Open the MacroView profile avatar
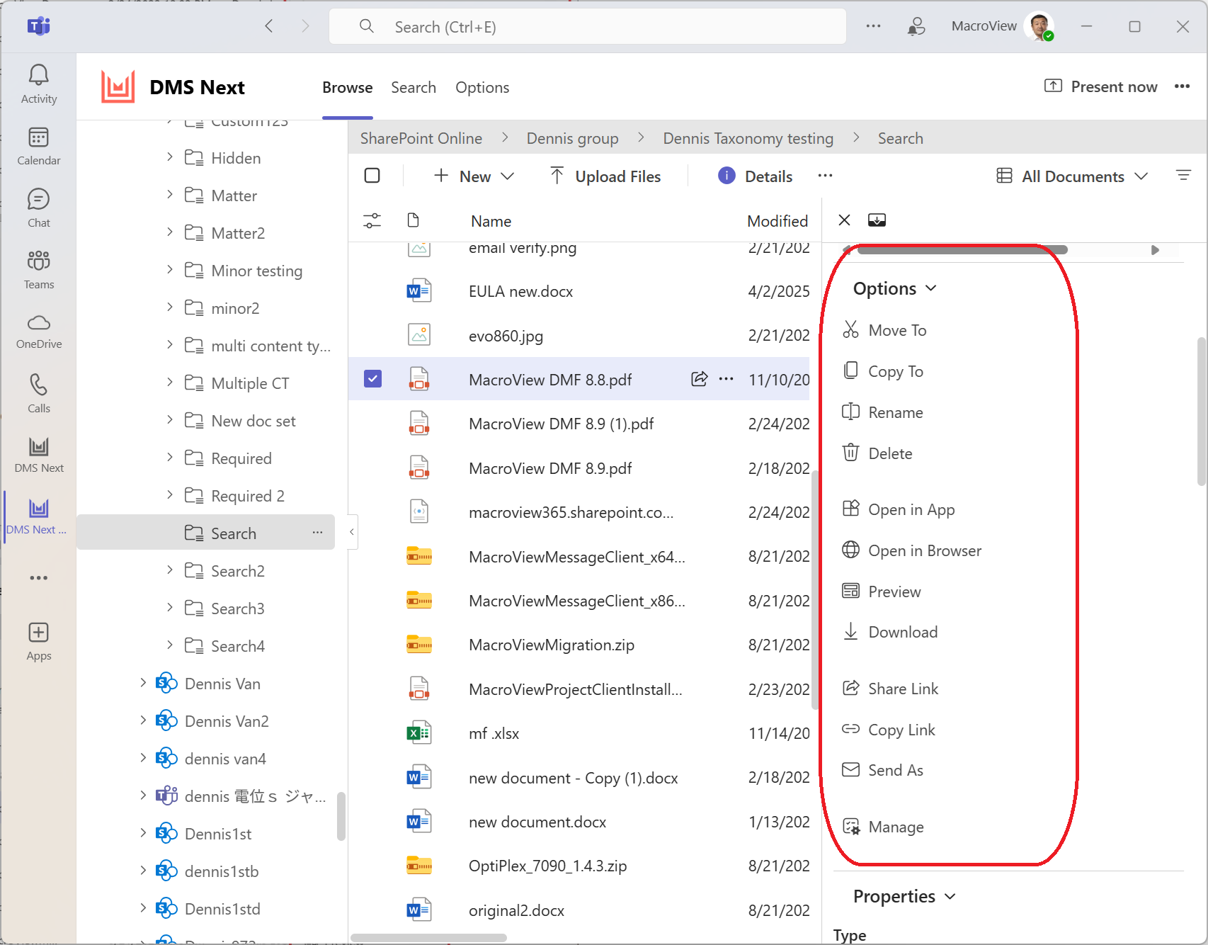This screenshot has height=945, width=1208. 1039,27
